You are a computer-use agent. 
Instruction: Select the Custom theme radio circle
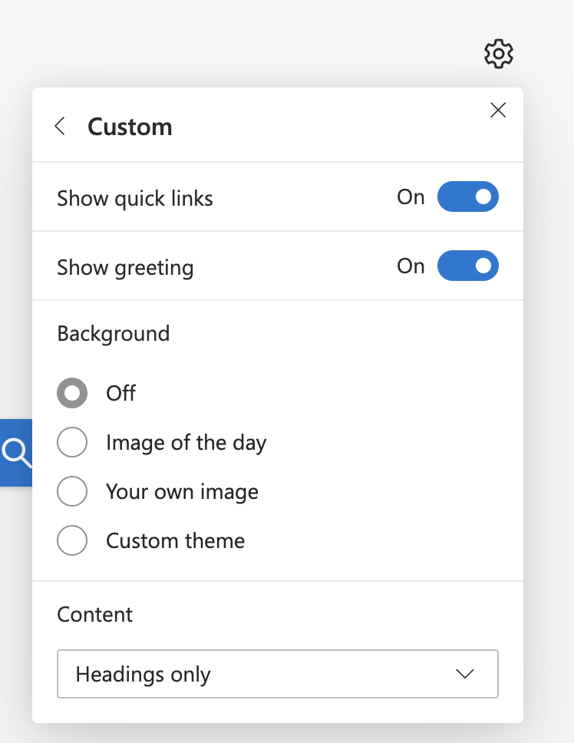click(x=72, y=540)
